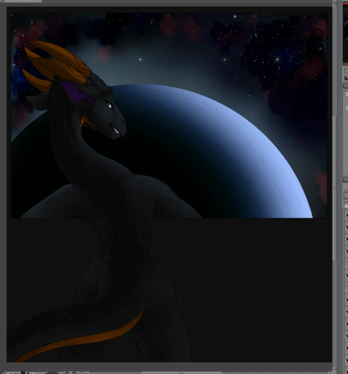Click the vertical scrollbar up arrow
The image size is (348, 374).
[334, 5]
